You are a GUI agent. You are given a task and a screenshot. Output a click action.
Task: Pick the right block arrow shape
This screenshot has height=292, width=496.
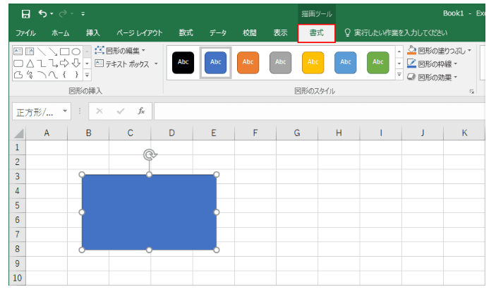pyautogui.click(x=64, y=63)
